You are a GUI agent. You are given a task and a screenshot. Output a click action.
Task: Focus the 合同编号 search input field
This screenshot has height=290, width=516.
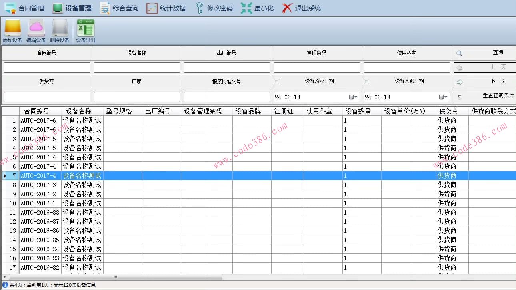coord(47,68)
